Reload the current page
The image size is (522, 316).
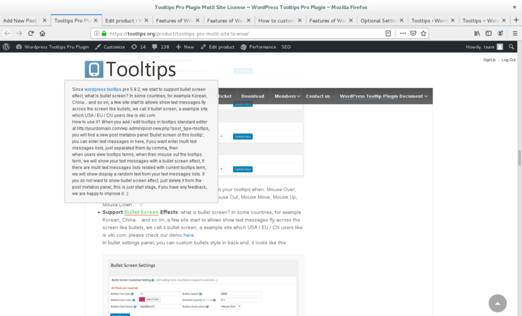(31, 33)
